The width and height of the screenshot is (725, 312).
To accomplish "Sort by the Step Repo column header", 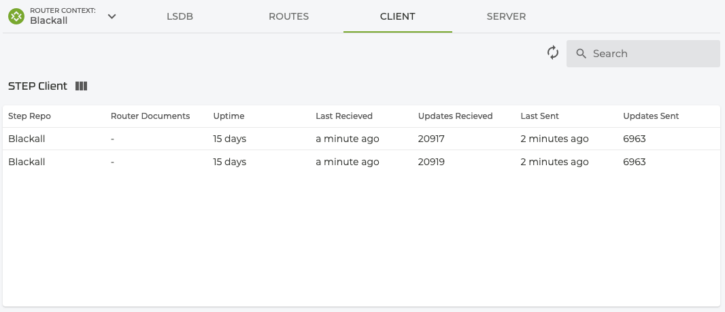I will click(29, 116).
